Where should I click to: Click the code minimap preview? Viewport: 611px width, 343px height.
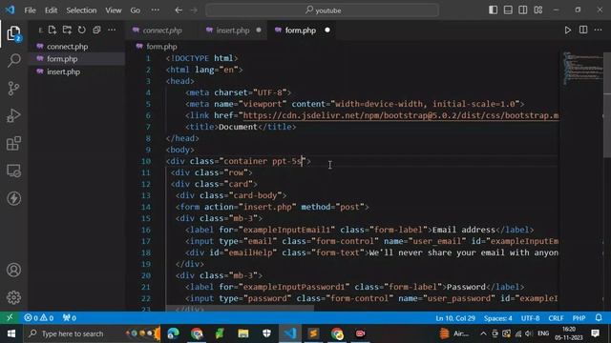pos(582,68)
